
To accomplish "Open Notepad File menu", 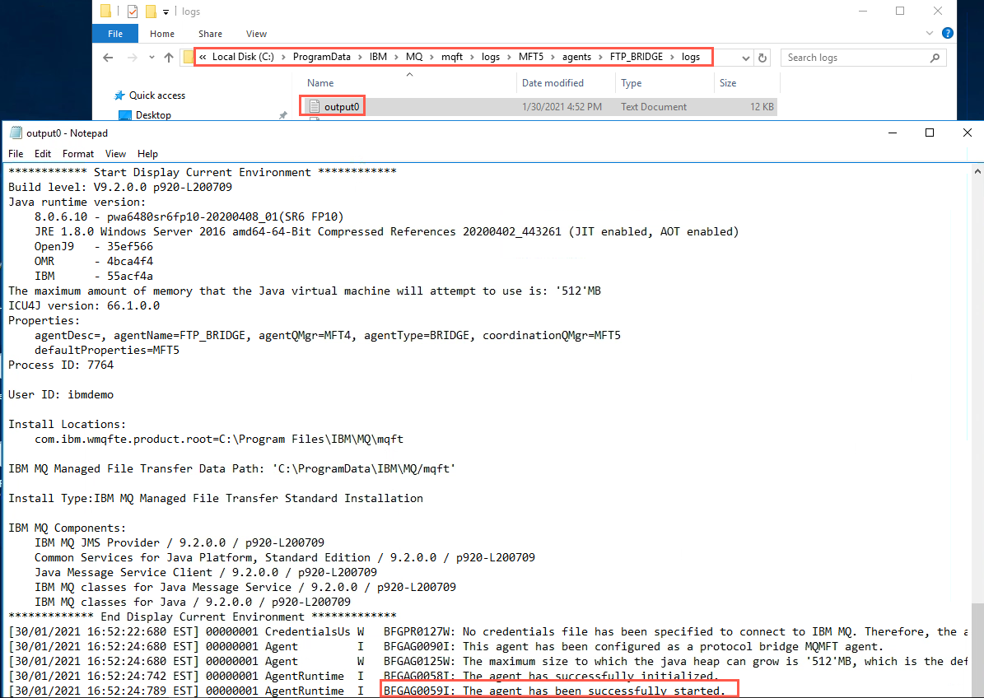I will tap(16, 154).
